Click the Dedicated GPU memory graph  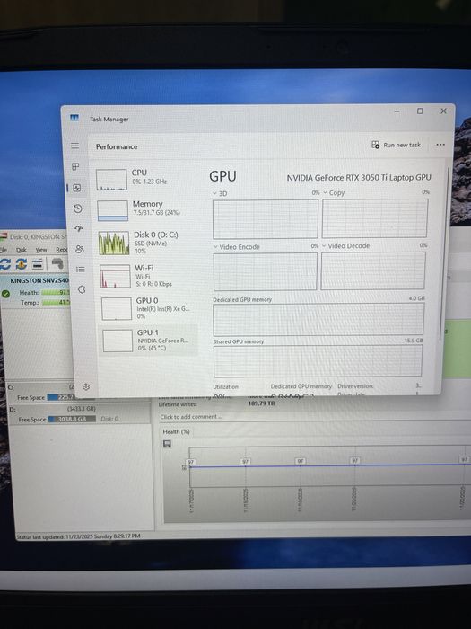click(x=318, y=319)
